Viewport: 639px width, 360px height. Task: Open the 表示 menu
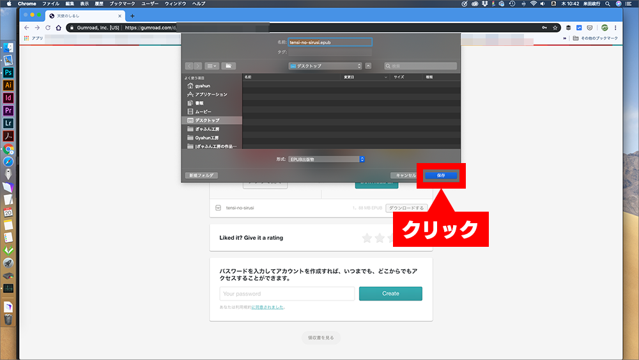84,4
